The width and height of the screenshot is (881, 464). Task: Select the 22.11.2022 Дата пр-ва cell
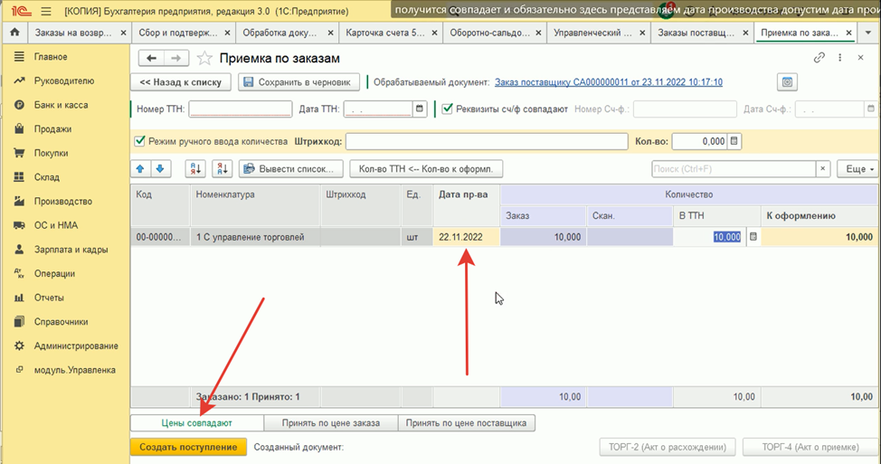pyautogui.click(x=467, y=237)
